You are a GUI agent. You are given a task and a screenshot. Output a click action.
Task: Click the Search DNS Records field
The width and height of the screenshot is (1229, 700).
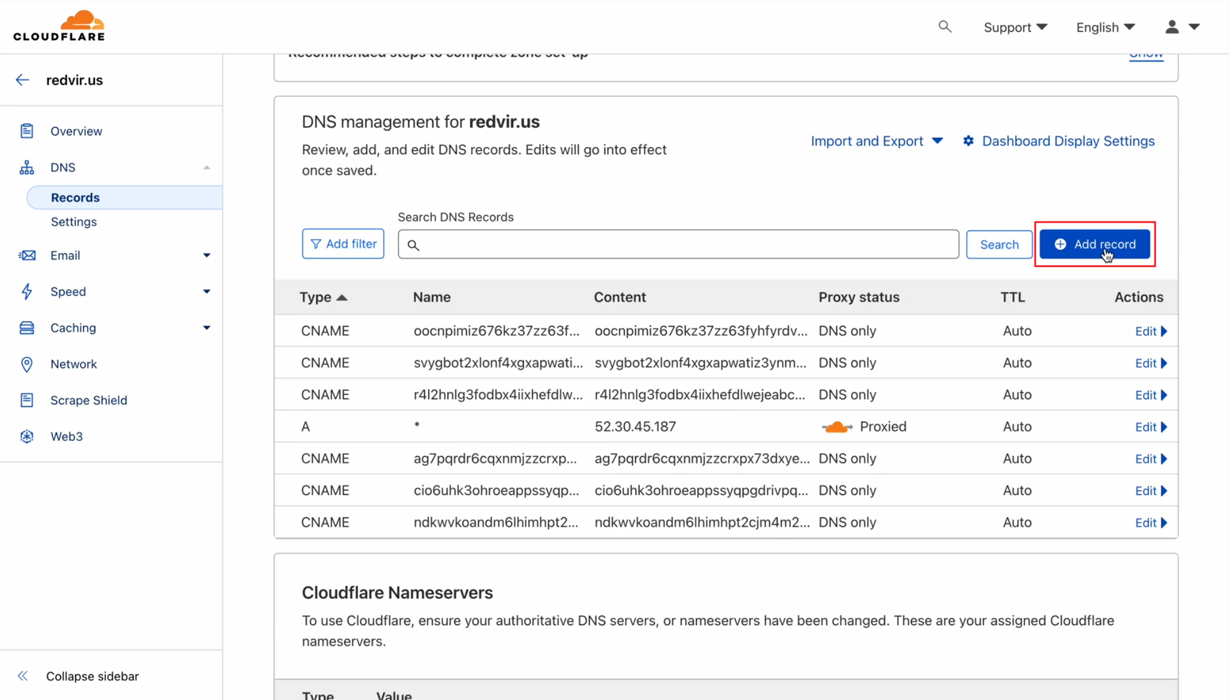pos(678,244)
